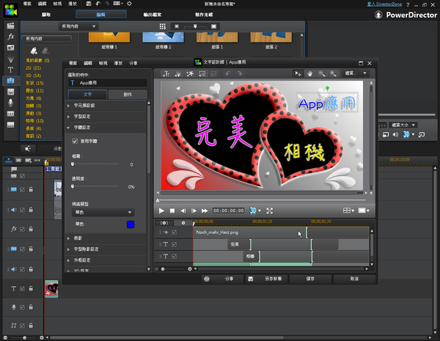The width and height of the screenshot is (440, 341).
Task: Click the blue 單色 color swatch
Action: point(131,224)
